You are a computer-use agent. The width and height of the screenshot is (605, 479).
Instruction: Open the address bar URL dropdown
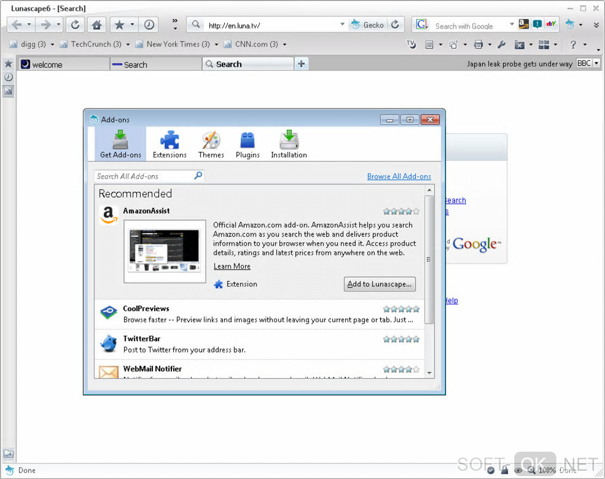(342, 24)
